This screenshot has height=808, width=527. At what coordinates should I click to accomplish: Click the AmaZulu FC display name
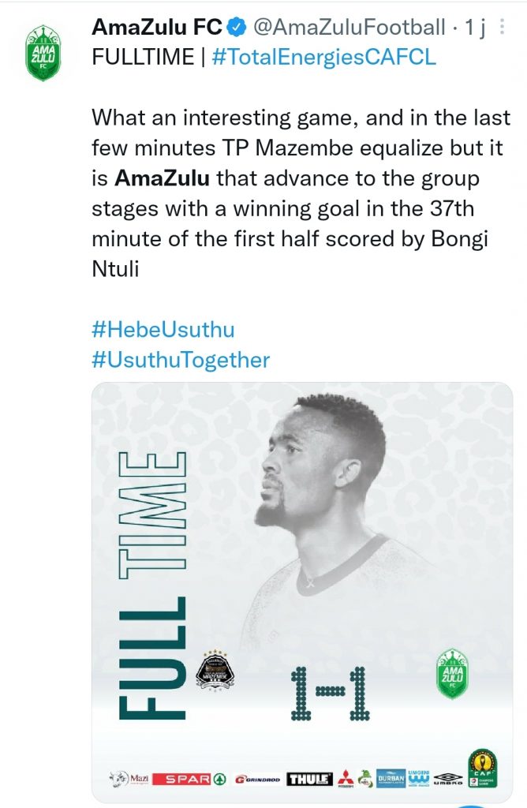[157, 29]
